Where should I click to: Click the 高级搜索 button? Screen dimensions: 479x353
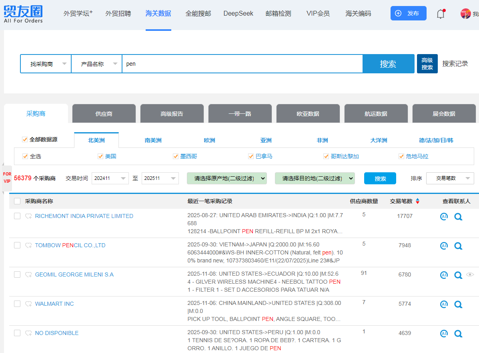427,64
